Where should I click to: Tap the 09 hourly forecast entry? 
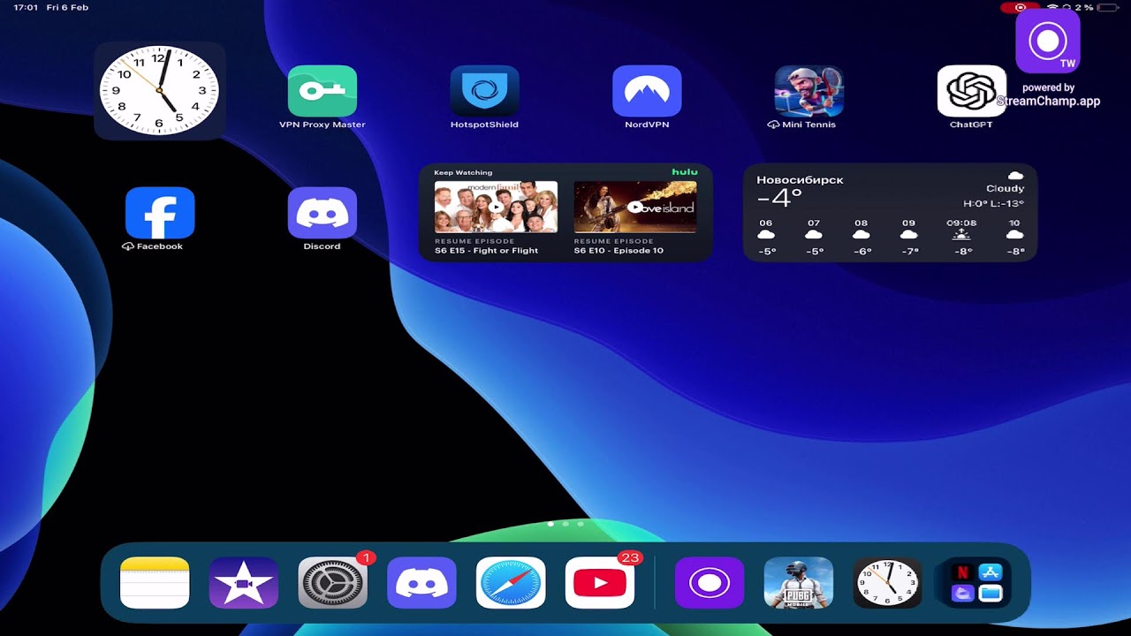(908, 238)
